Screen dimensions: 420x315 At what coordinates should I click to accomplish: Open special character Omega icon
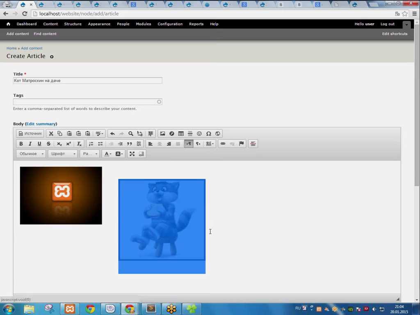pos(208,133)
